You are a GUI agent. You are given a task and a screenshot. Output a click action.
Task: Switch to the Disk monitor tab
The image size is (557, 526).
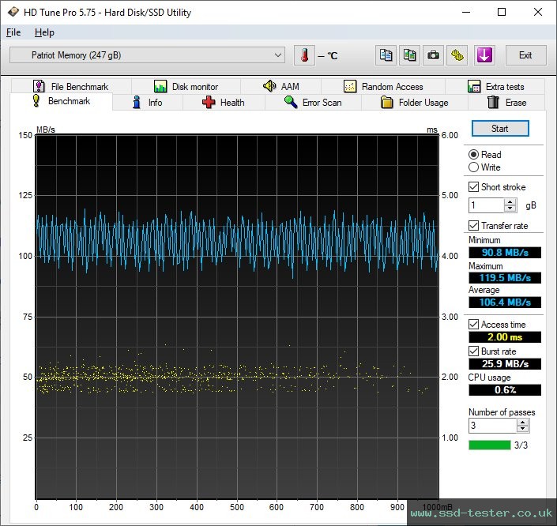[186, 86]
